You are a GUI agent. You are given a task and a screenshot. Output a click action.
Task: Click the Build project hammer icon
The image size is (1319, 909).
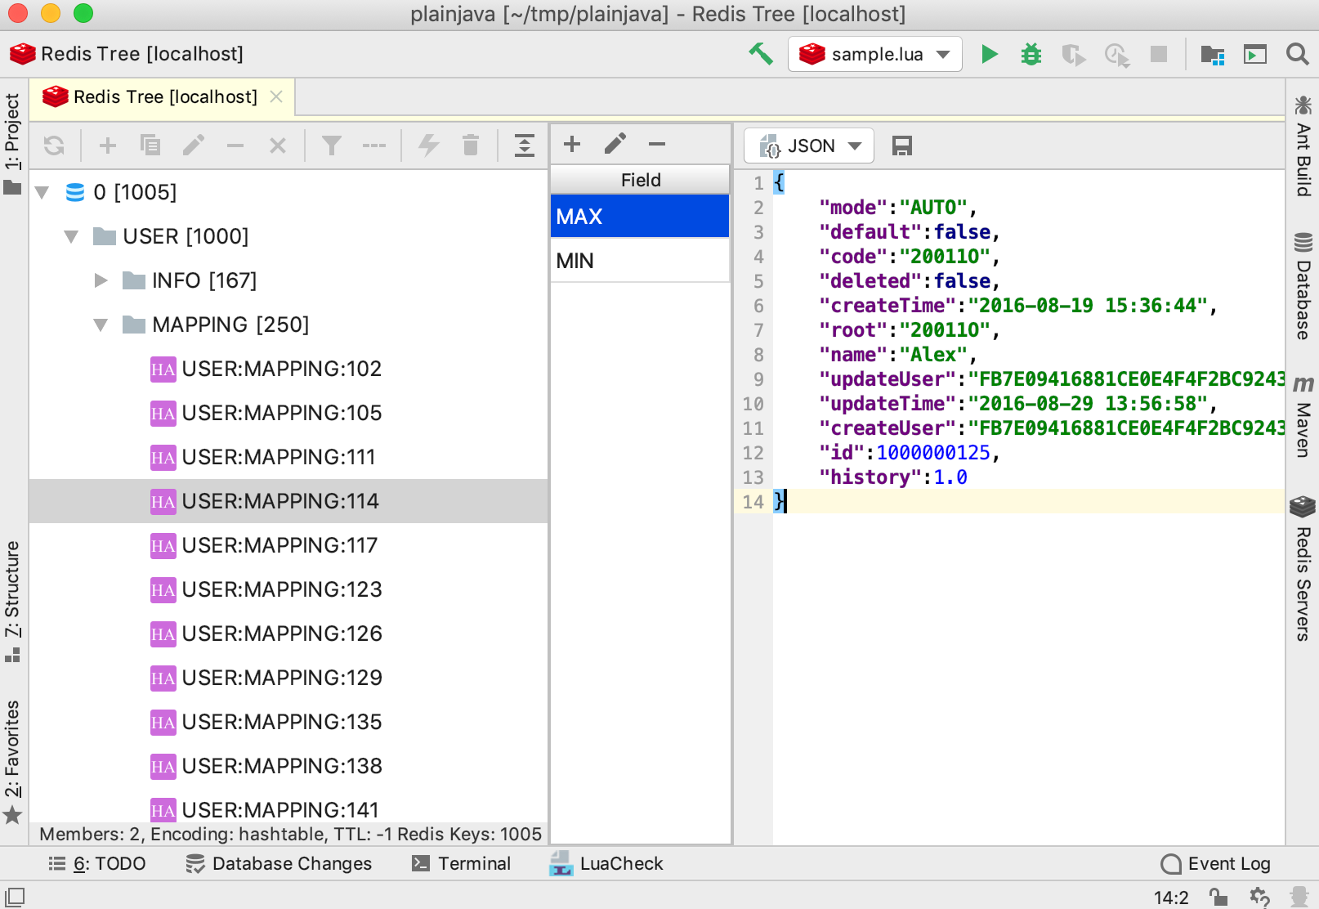click(761, 54)
